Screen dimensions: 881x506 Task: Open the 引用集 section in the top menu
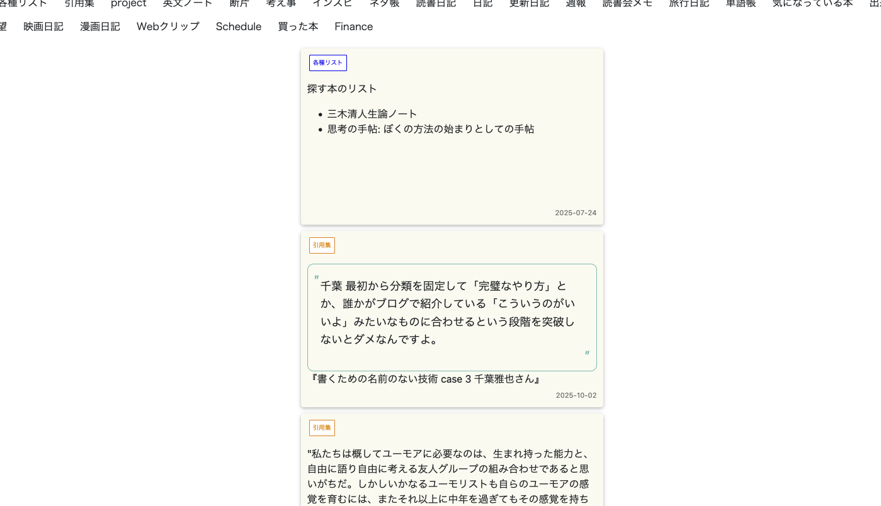coord(79,4)
